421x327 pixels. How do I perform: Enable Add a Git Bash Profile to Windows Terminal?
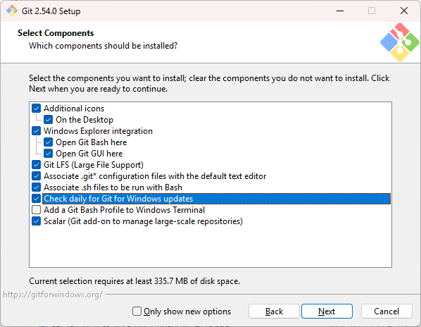[36, 210]
